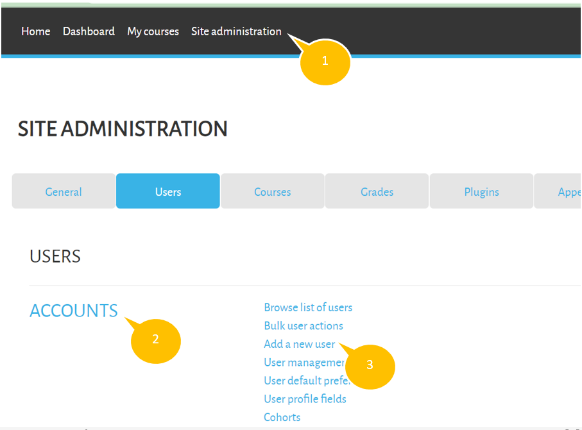Open My courses in top navigation
Image resolution: width=582 pixels, height=430 pixels.
pos(153,31)
